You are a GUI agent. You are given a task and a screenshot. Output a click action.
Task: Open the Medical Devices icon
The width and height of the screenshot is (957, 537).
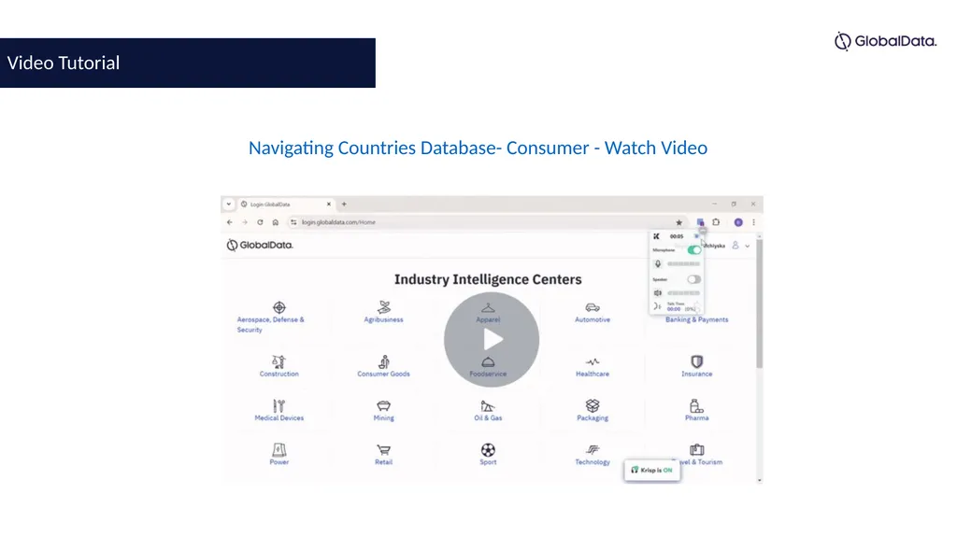[x=279, y=406]
